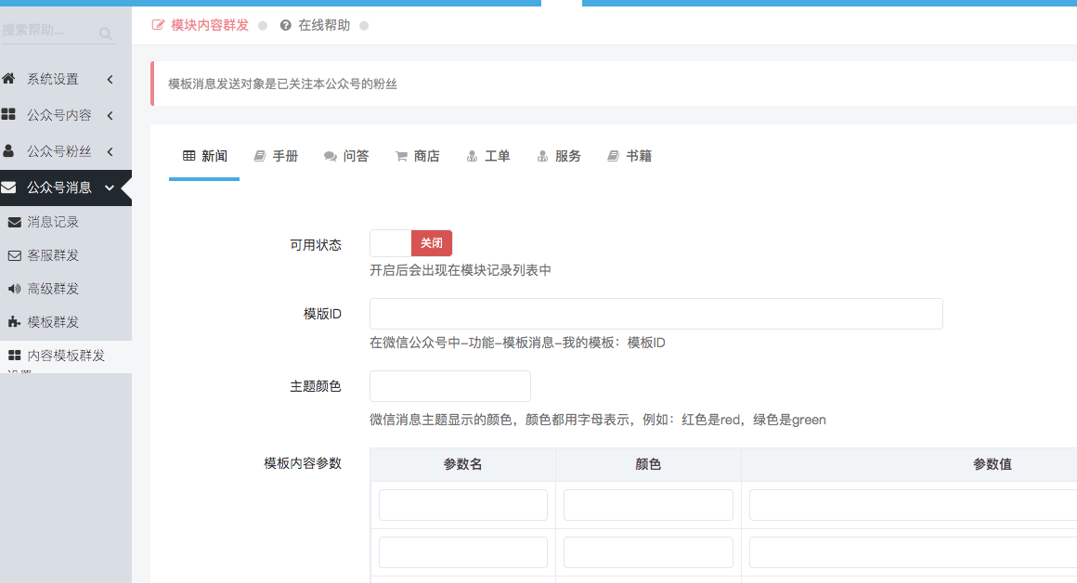This screenshot has height=583, width=1077.
Task: Toggle the 可用状态 switch showing 关闭
Action: pos(410,243)
